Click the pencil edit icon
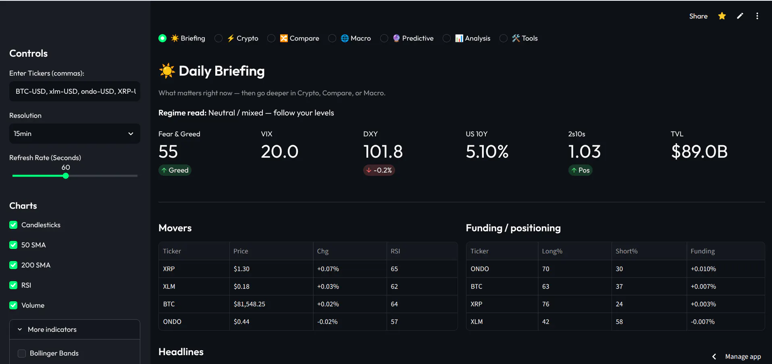772x364 pixels. tap(740, 16)
